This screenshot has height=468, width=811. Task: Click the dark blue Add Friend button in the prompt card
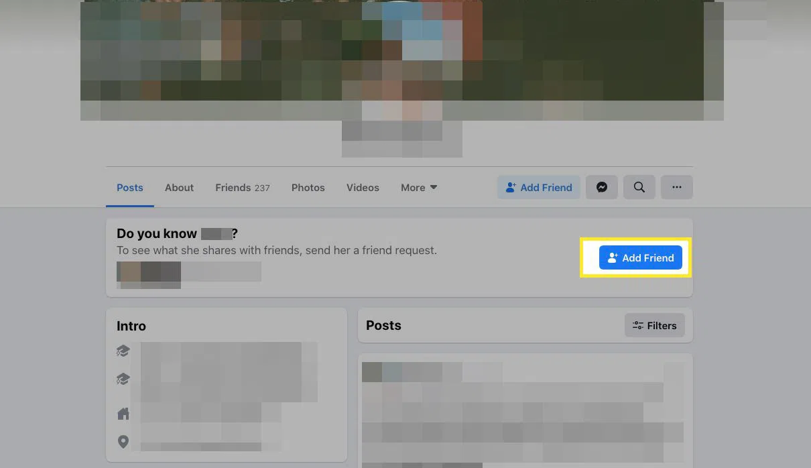(640, 257)
